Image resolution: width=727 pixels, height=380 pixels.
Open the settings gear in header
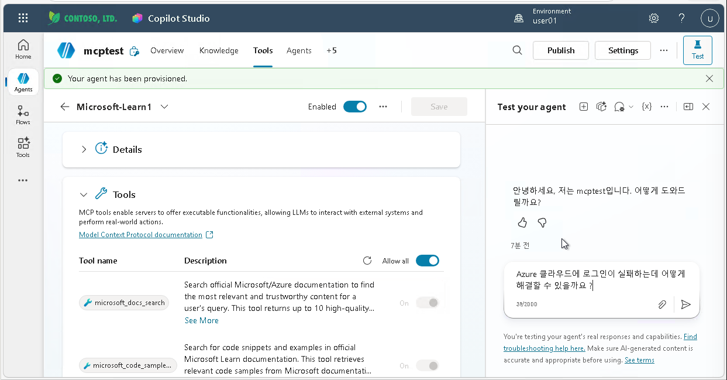coord(654,18)
